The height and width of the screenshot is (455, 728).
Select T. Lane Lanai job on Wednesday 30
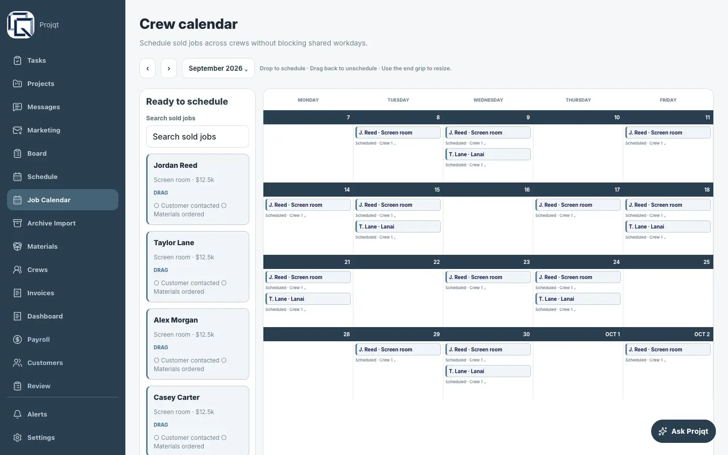(x=488, y=371)
